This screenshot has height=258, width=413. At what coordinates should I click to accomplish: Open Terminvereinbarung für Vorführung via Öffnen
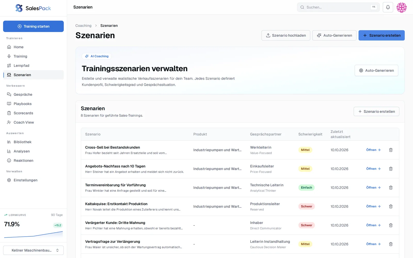click(x=374, y=188)
